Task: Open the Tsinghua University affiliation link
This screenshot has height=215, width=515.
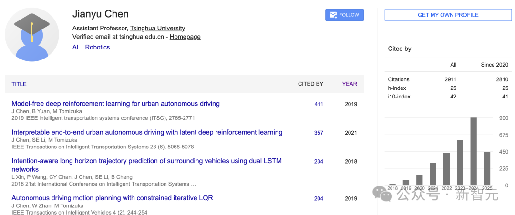Action: (157, 28)
